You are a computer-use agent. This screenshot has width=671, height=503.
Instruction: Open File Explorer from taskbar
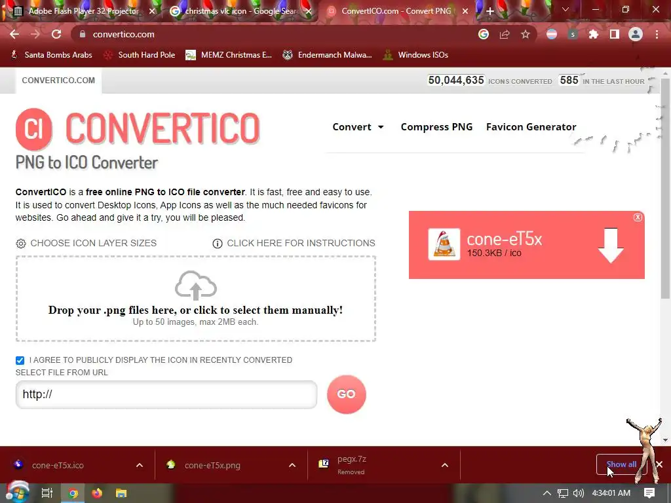(121, 493)
